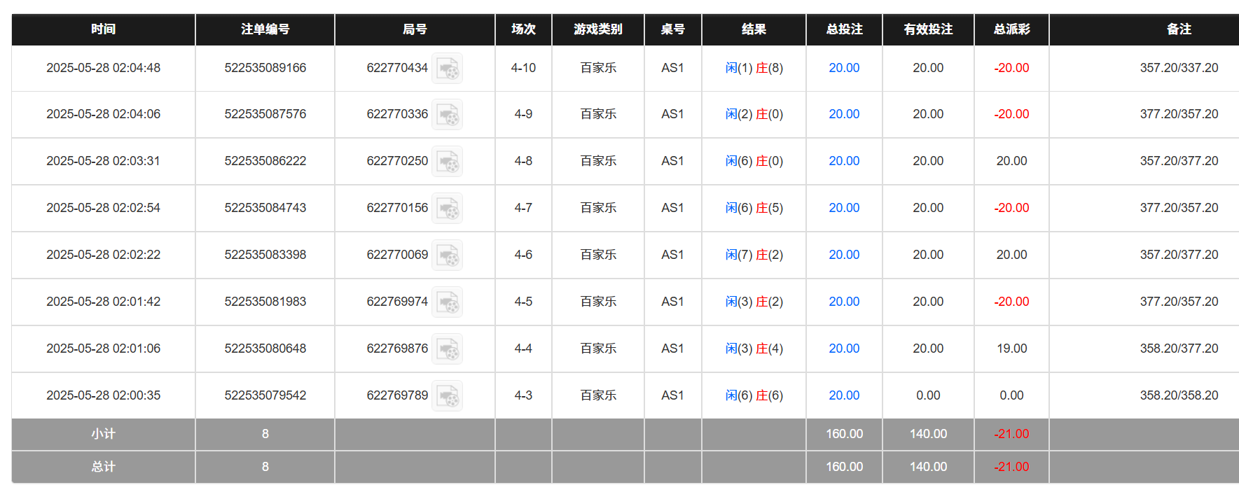The image size is (1239, 485).
Task: Select order number 522535086222
Action: coord(265,161)
